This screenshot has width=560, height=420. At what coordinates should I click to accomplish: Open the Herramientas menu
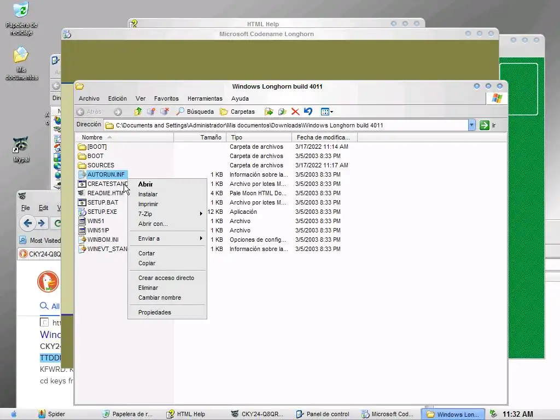pos(205,98)
